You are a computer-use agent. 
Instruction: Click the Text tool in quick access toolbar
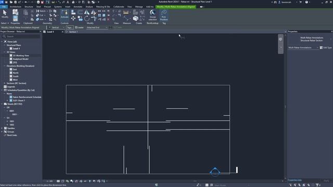click(68, 2)
